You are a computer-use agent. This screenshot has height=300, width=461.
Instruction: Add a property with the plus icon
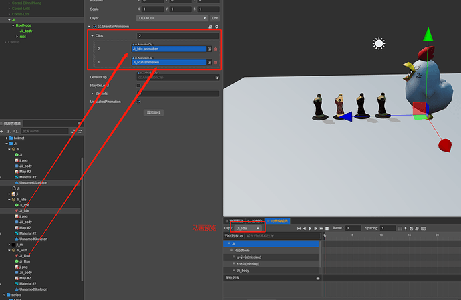point(318,278)
